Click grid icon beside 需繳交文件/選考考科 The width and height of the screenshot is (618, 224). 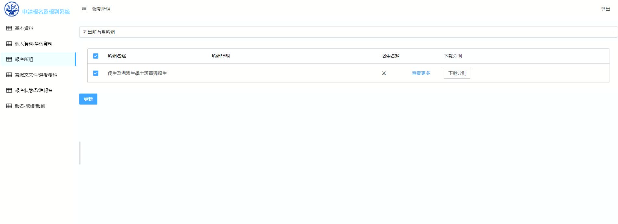point(9,75)
